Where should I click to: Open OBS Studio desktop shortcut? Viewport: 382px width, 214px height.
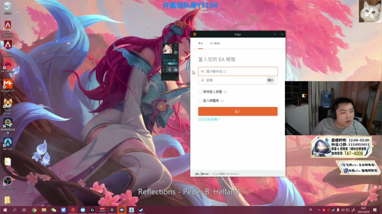tap(8, 183)
